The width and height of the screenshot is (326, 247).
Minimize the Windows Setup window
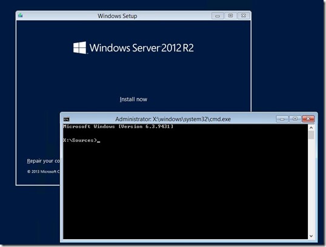pyautogui.click(x=218, y=16)
